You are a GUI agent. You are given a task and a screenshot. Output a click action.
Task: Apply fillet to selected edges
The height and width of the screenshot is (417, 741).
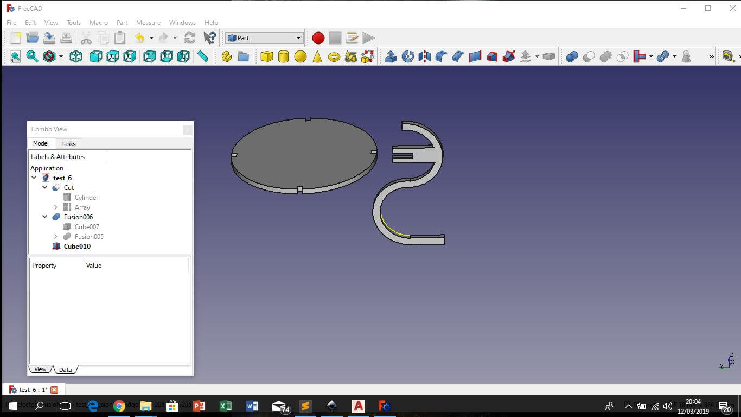[442, 56]
